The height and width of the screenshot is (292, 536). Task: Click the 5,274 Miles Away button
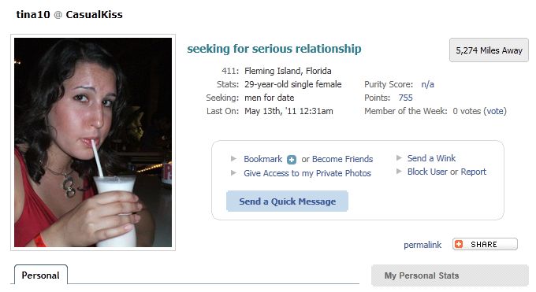(489, 50)
